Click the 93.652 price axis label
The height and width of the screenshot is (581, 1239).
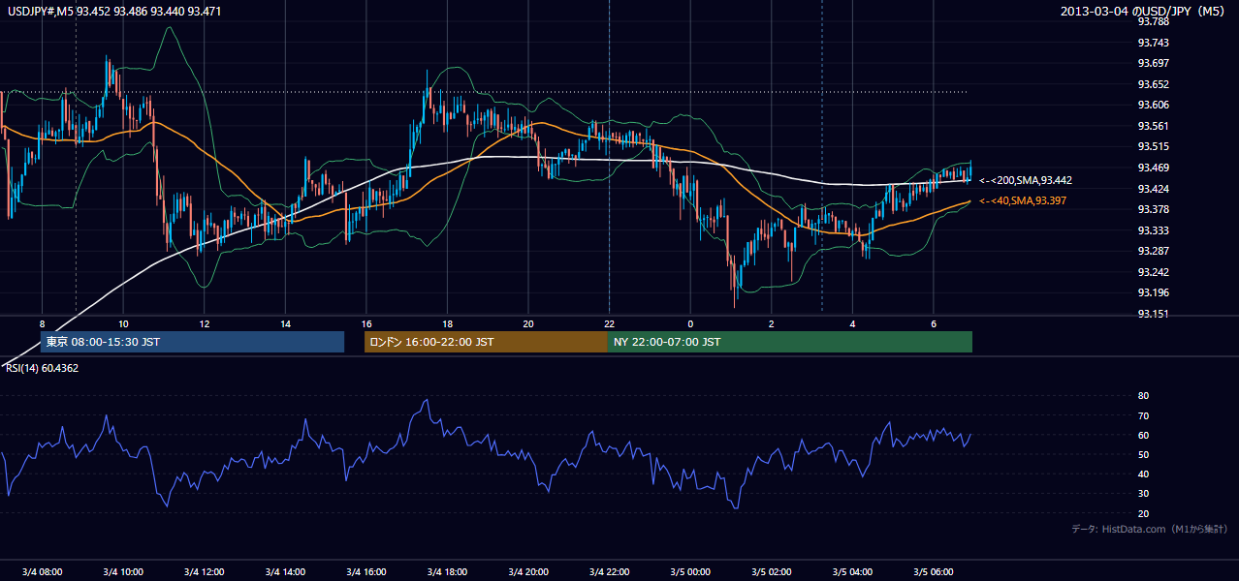click(x=1153, y=84)
